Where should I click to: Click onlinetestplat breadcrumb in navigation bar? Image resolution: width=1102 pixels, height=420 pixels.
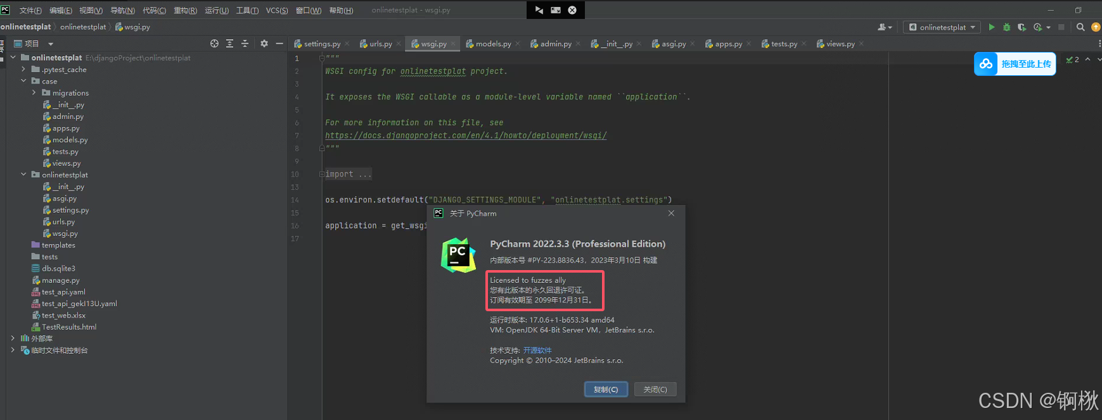83,27
